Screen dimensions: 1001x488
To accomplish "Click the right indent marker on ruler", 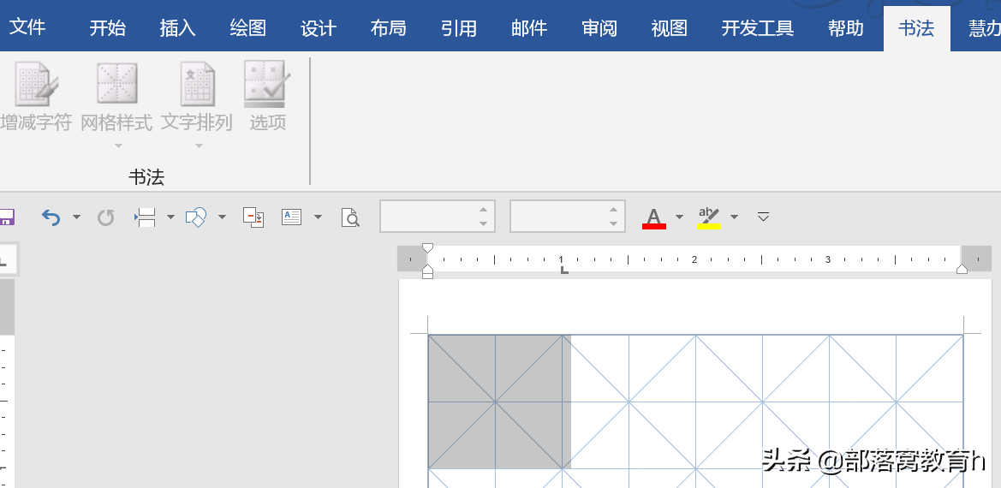I will pos(962,269).
